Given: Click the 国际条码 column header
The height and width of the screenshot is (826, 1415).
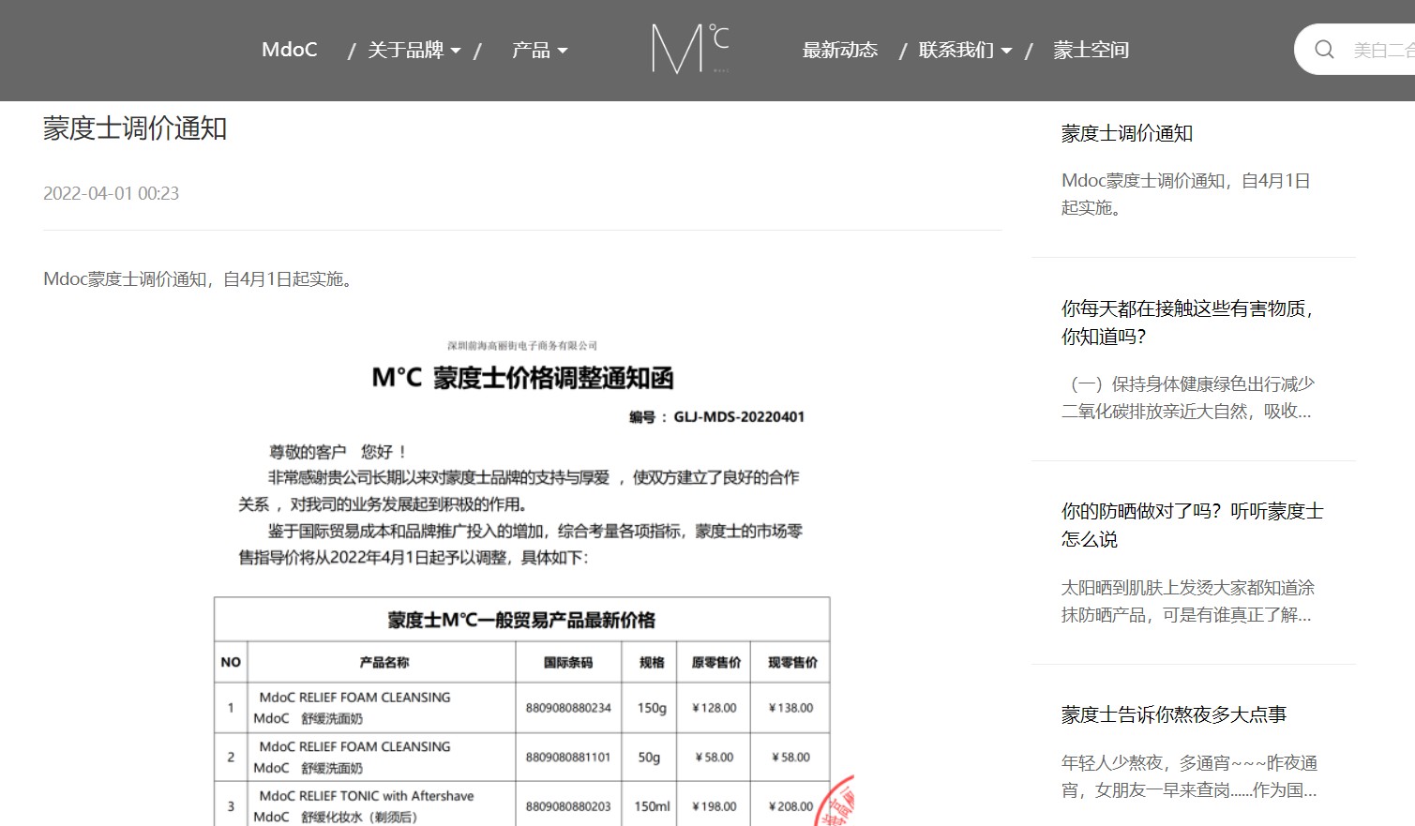Looking at the screenshot, I should point(568,662).
